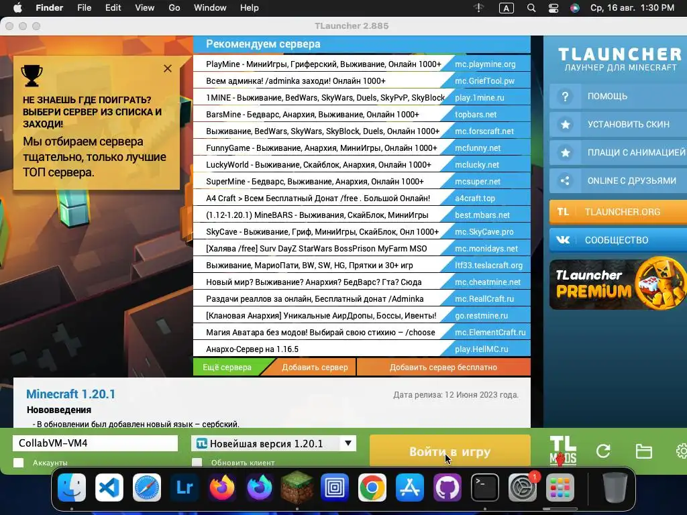Click the CollabVM-VM4 username field
This screenshot has height=515, width=687.
pos(95,443)
